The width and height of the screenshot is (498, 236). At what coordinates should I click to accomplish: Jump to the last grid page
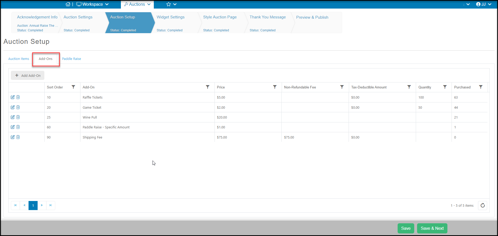[x=51, y=205]
